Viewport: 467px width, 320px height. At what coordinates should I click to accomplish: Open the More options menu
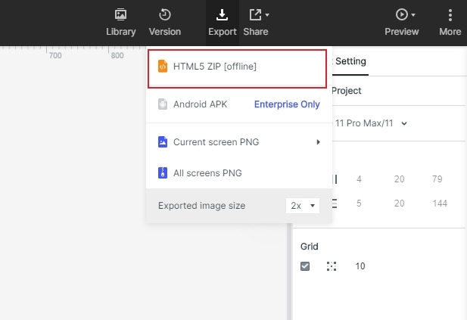pos(450,15)
